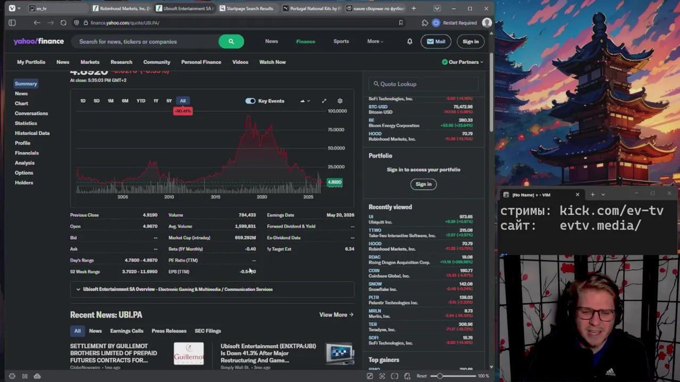Switch to Portugal National Kits tab
The width and height of the screenshot is (680, 382).
(x=311, y=8)
